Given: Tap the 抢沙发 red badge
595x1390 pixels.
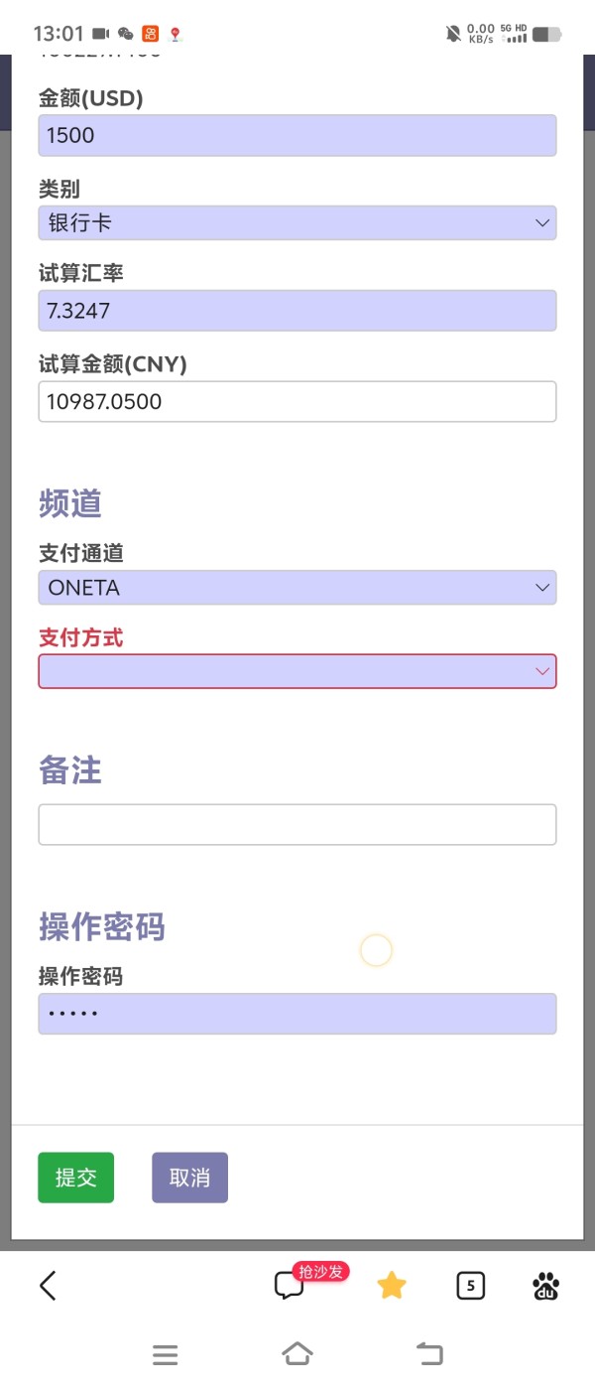Looking at the screenshot, I should pos(320,1272).
